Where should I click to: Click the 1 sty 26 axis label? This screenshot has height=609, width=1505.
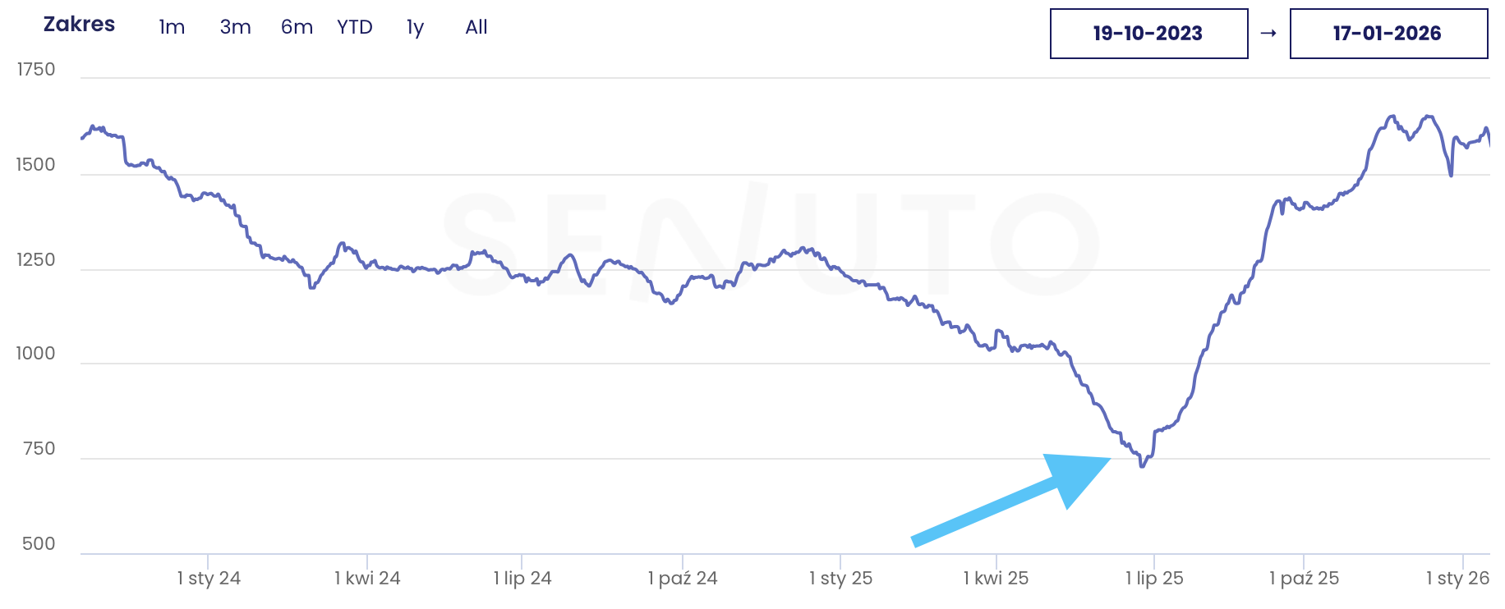point(1457,578)
